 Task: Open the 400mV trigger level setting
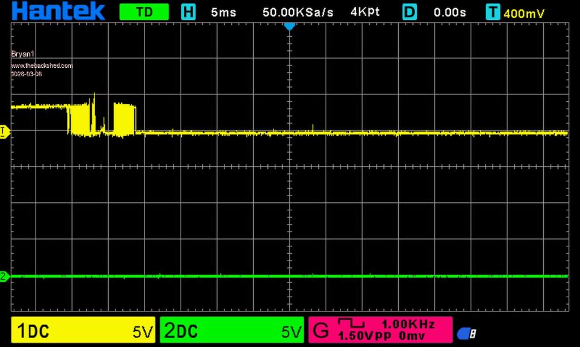click(x=524, y=13)
